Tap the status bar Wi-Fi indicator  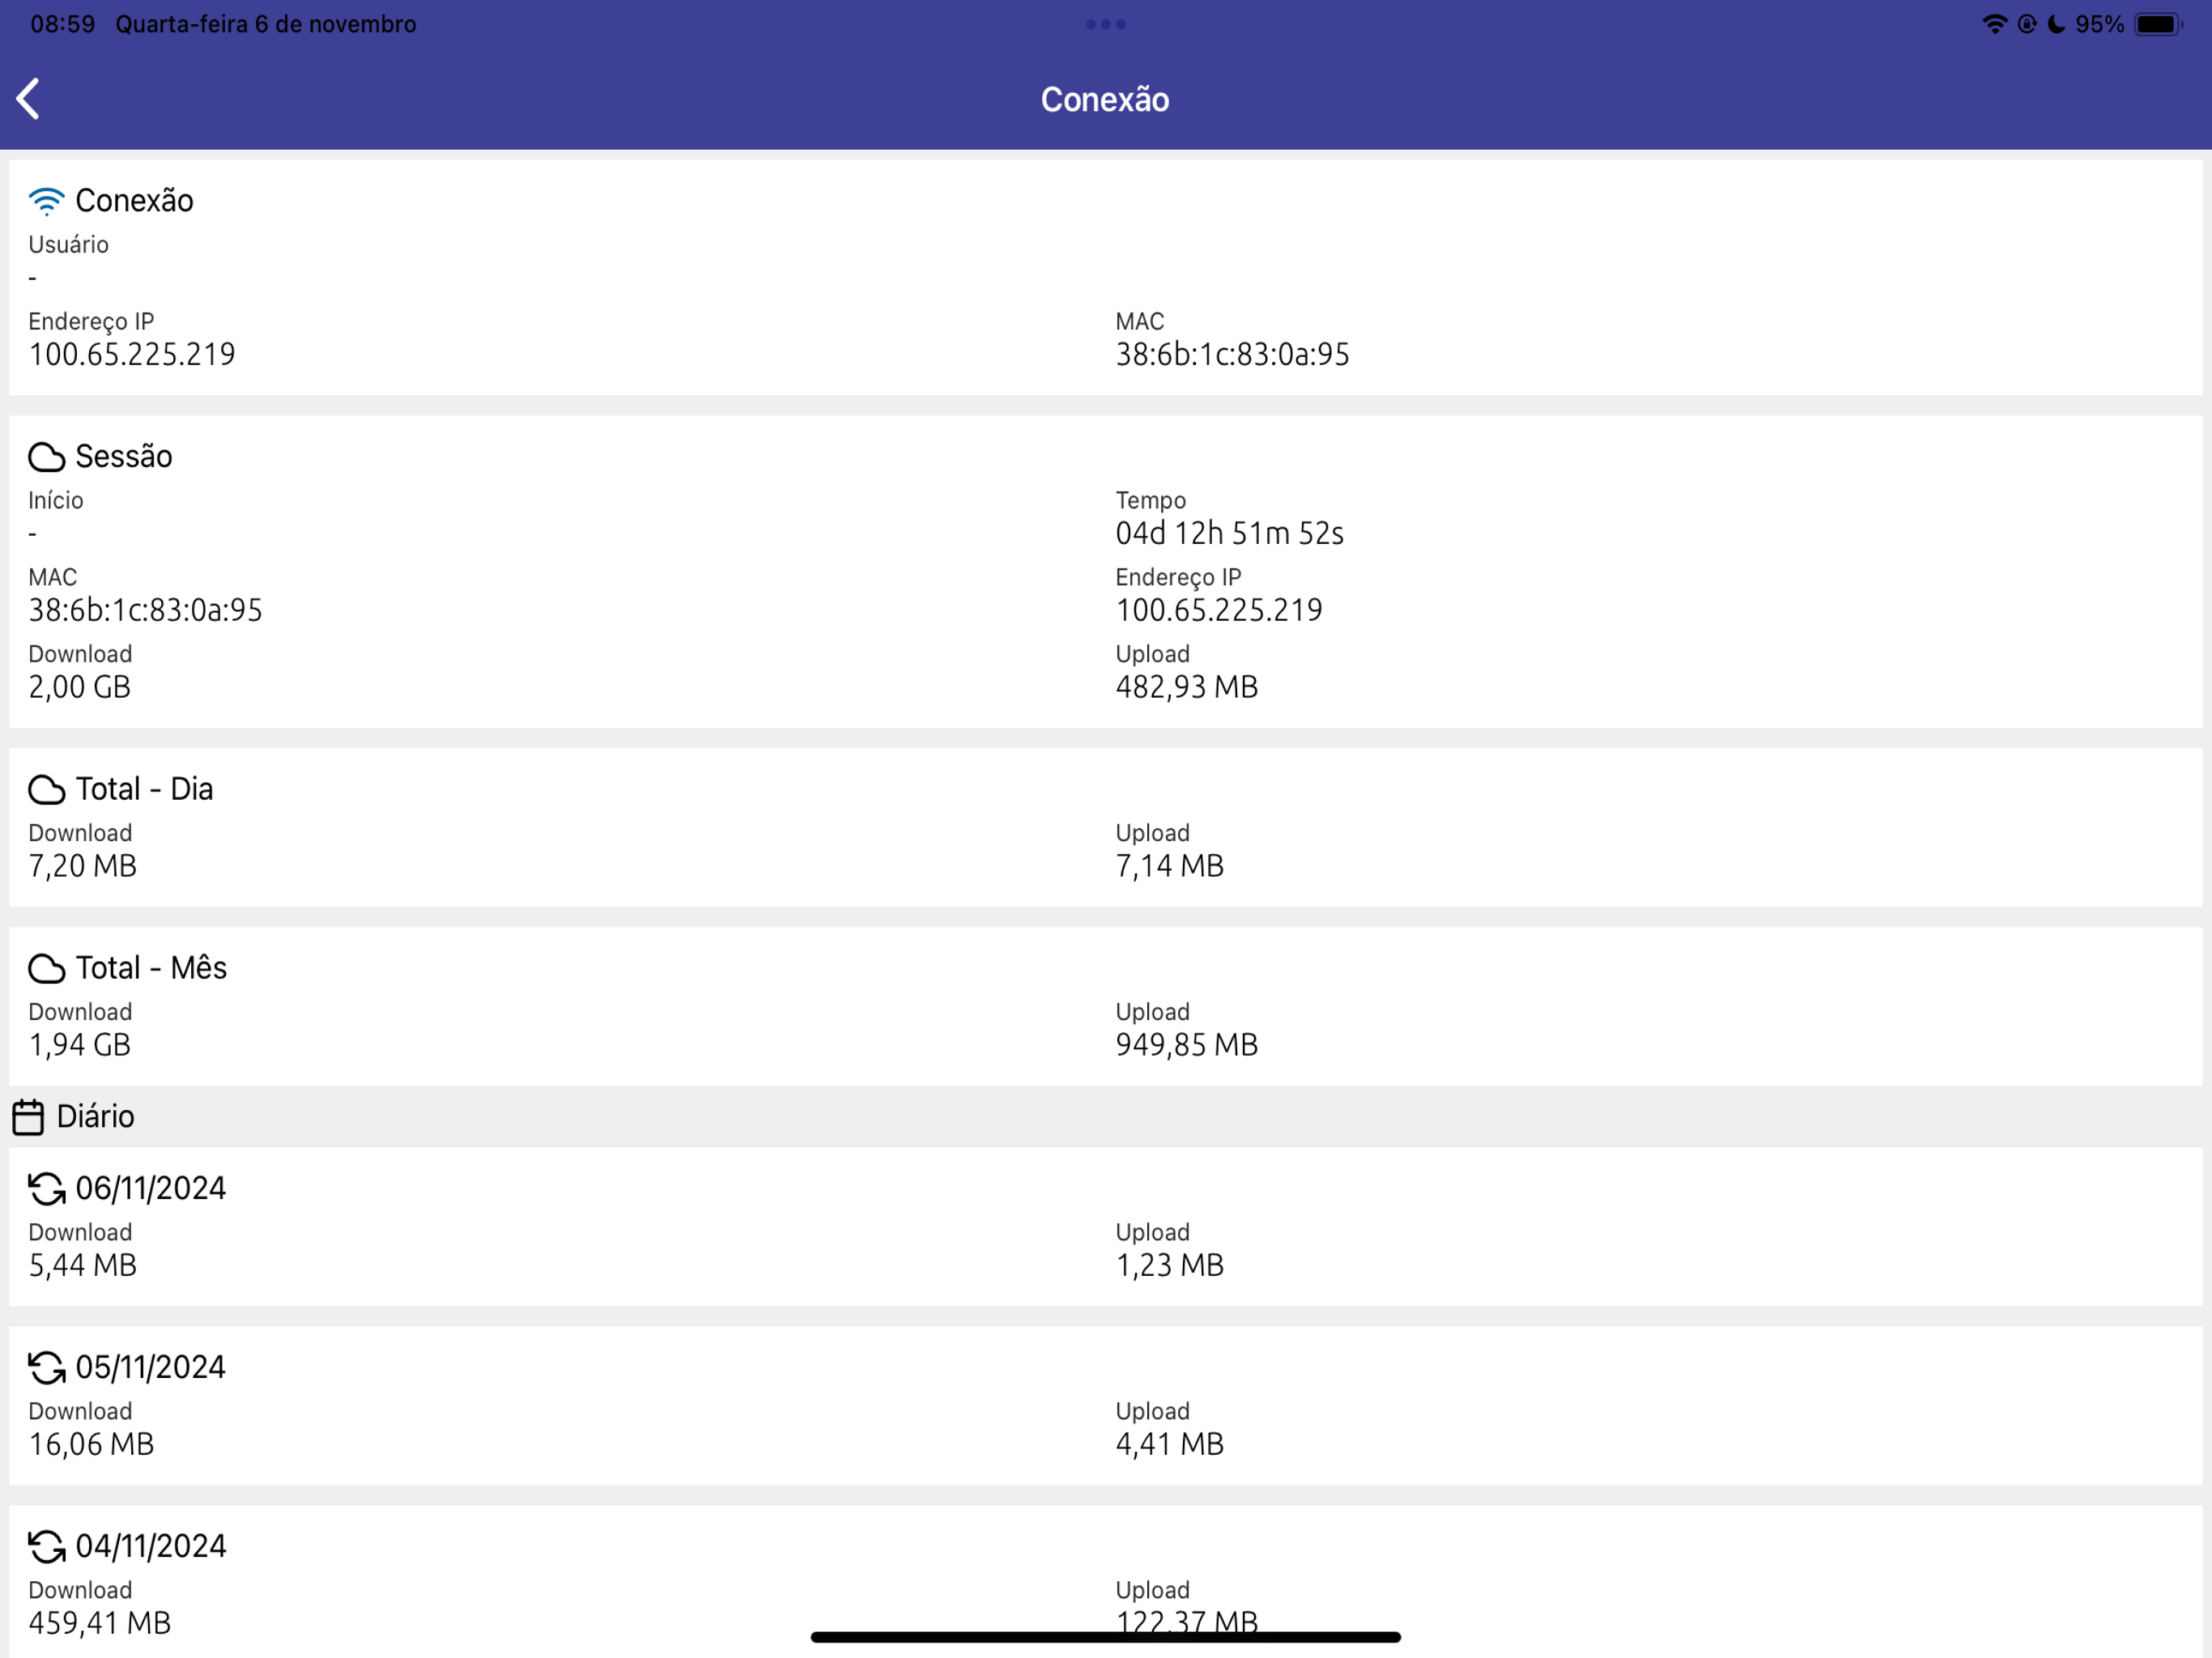(1995, 24)
